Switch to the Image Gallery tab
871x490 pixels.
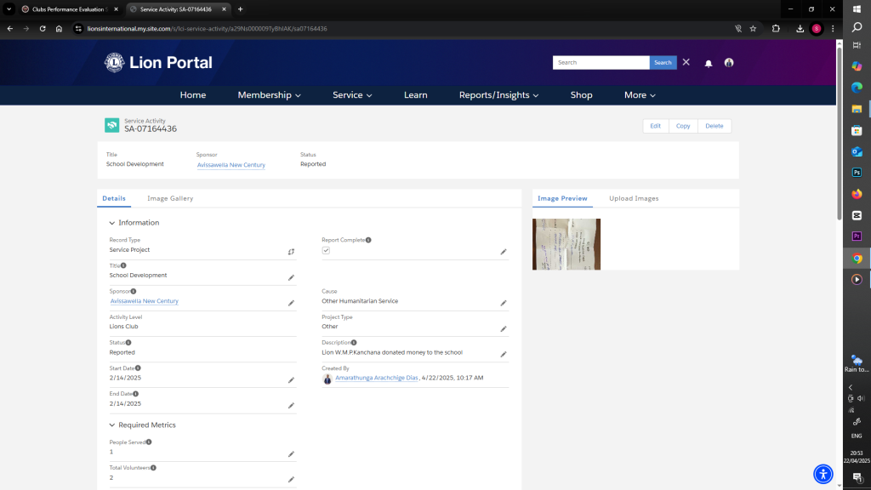(x=170, y=198)
